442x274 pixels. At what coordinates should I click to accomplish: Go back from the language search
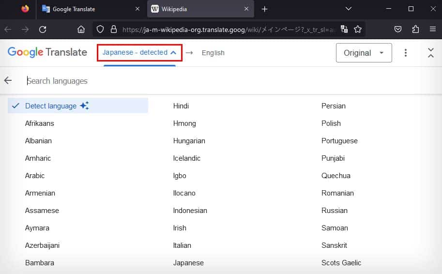point(8,81)
